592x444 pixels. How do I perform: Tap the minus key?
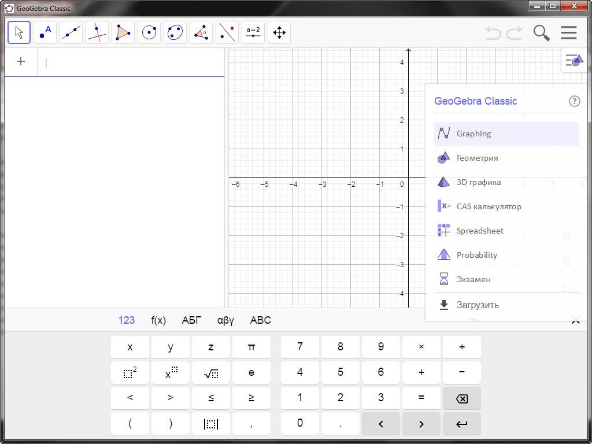(462, 373)
